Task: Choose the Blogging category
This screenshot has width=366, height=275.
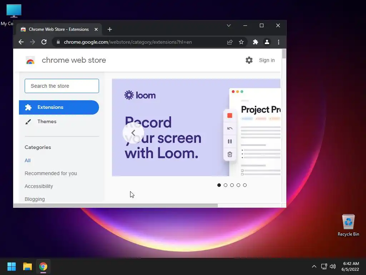Action: point(35,199)
